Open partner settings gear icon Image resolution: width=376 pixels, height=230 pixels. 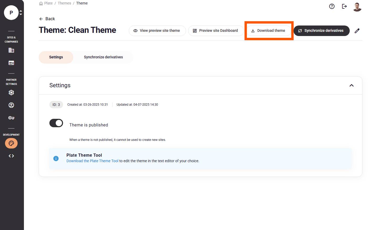11,93
